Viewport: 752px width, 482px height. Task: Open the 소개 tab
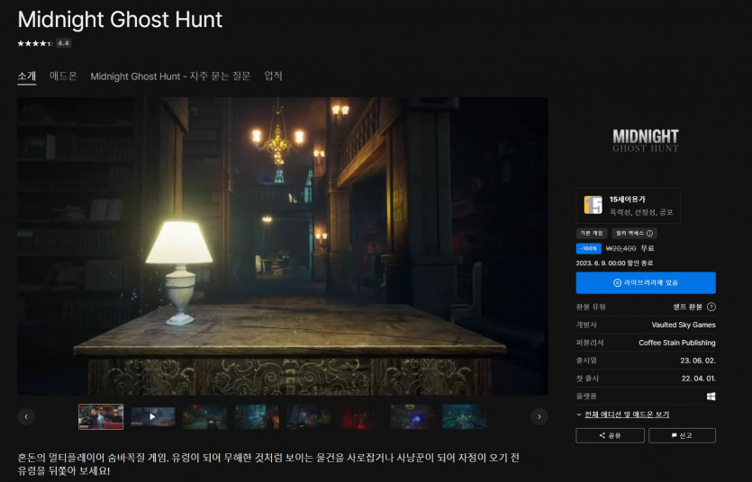click(x=27, y=76)
